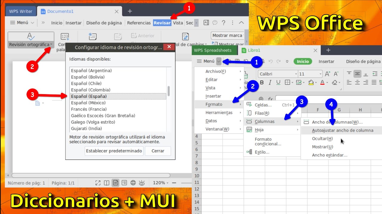Open the Mostrar marca dropdown in Writer

coord(227,35)
